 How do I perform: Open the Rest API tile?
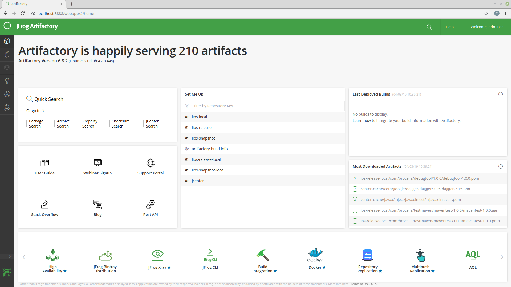tap(151, 208)
